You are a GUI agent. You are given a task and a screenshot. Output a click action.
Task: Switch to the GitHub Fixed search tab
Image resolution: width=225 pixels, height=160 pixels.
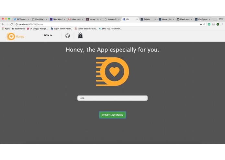(x=185, y=19)
